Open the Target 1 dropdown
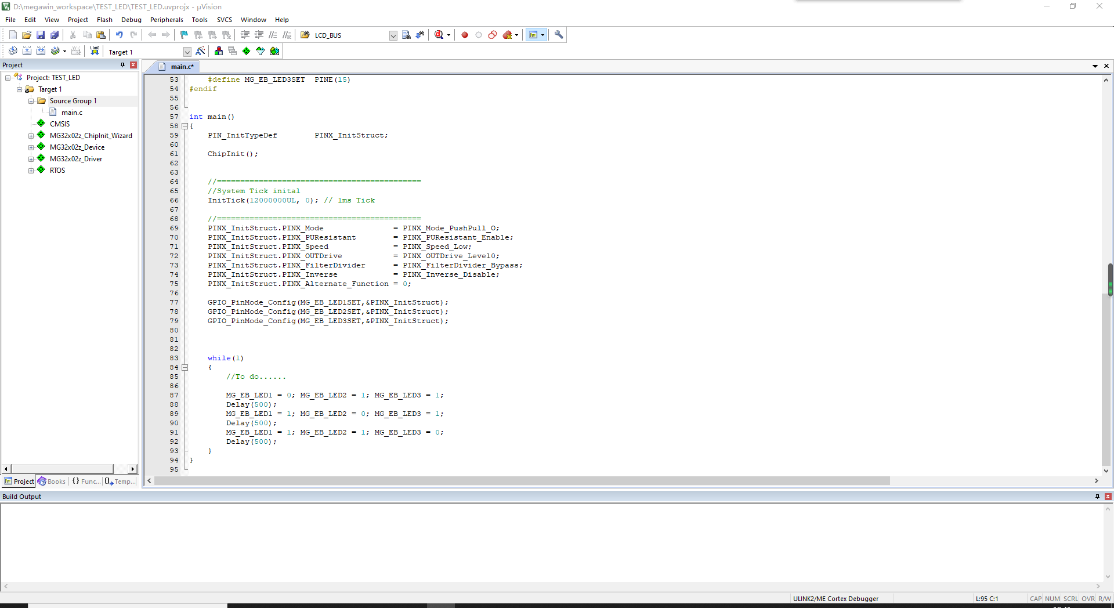Image resolution: width=1114 pixels, height=608 pixels. click(x=187, y=52)
